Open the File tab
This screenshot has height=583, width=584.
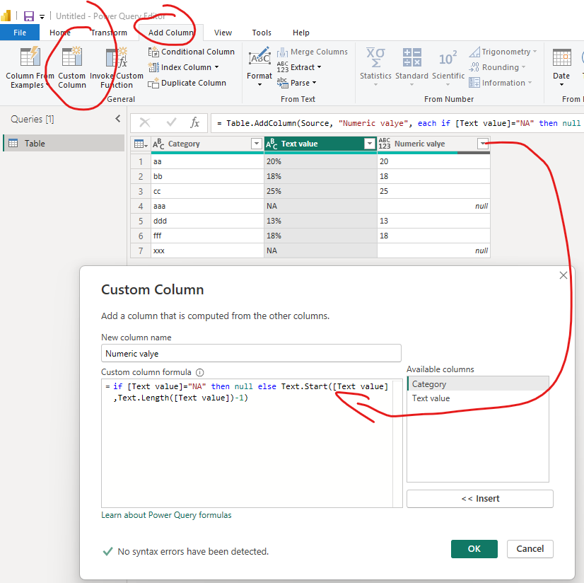click(x=20, y=33)
